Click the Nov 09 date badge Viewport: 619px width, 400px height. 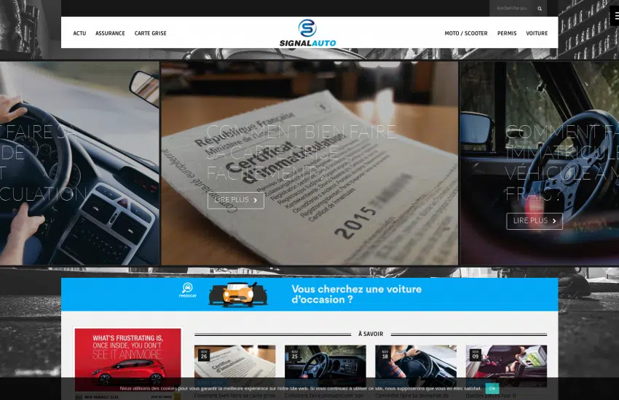pyautogui.click(x=476, y=355)
